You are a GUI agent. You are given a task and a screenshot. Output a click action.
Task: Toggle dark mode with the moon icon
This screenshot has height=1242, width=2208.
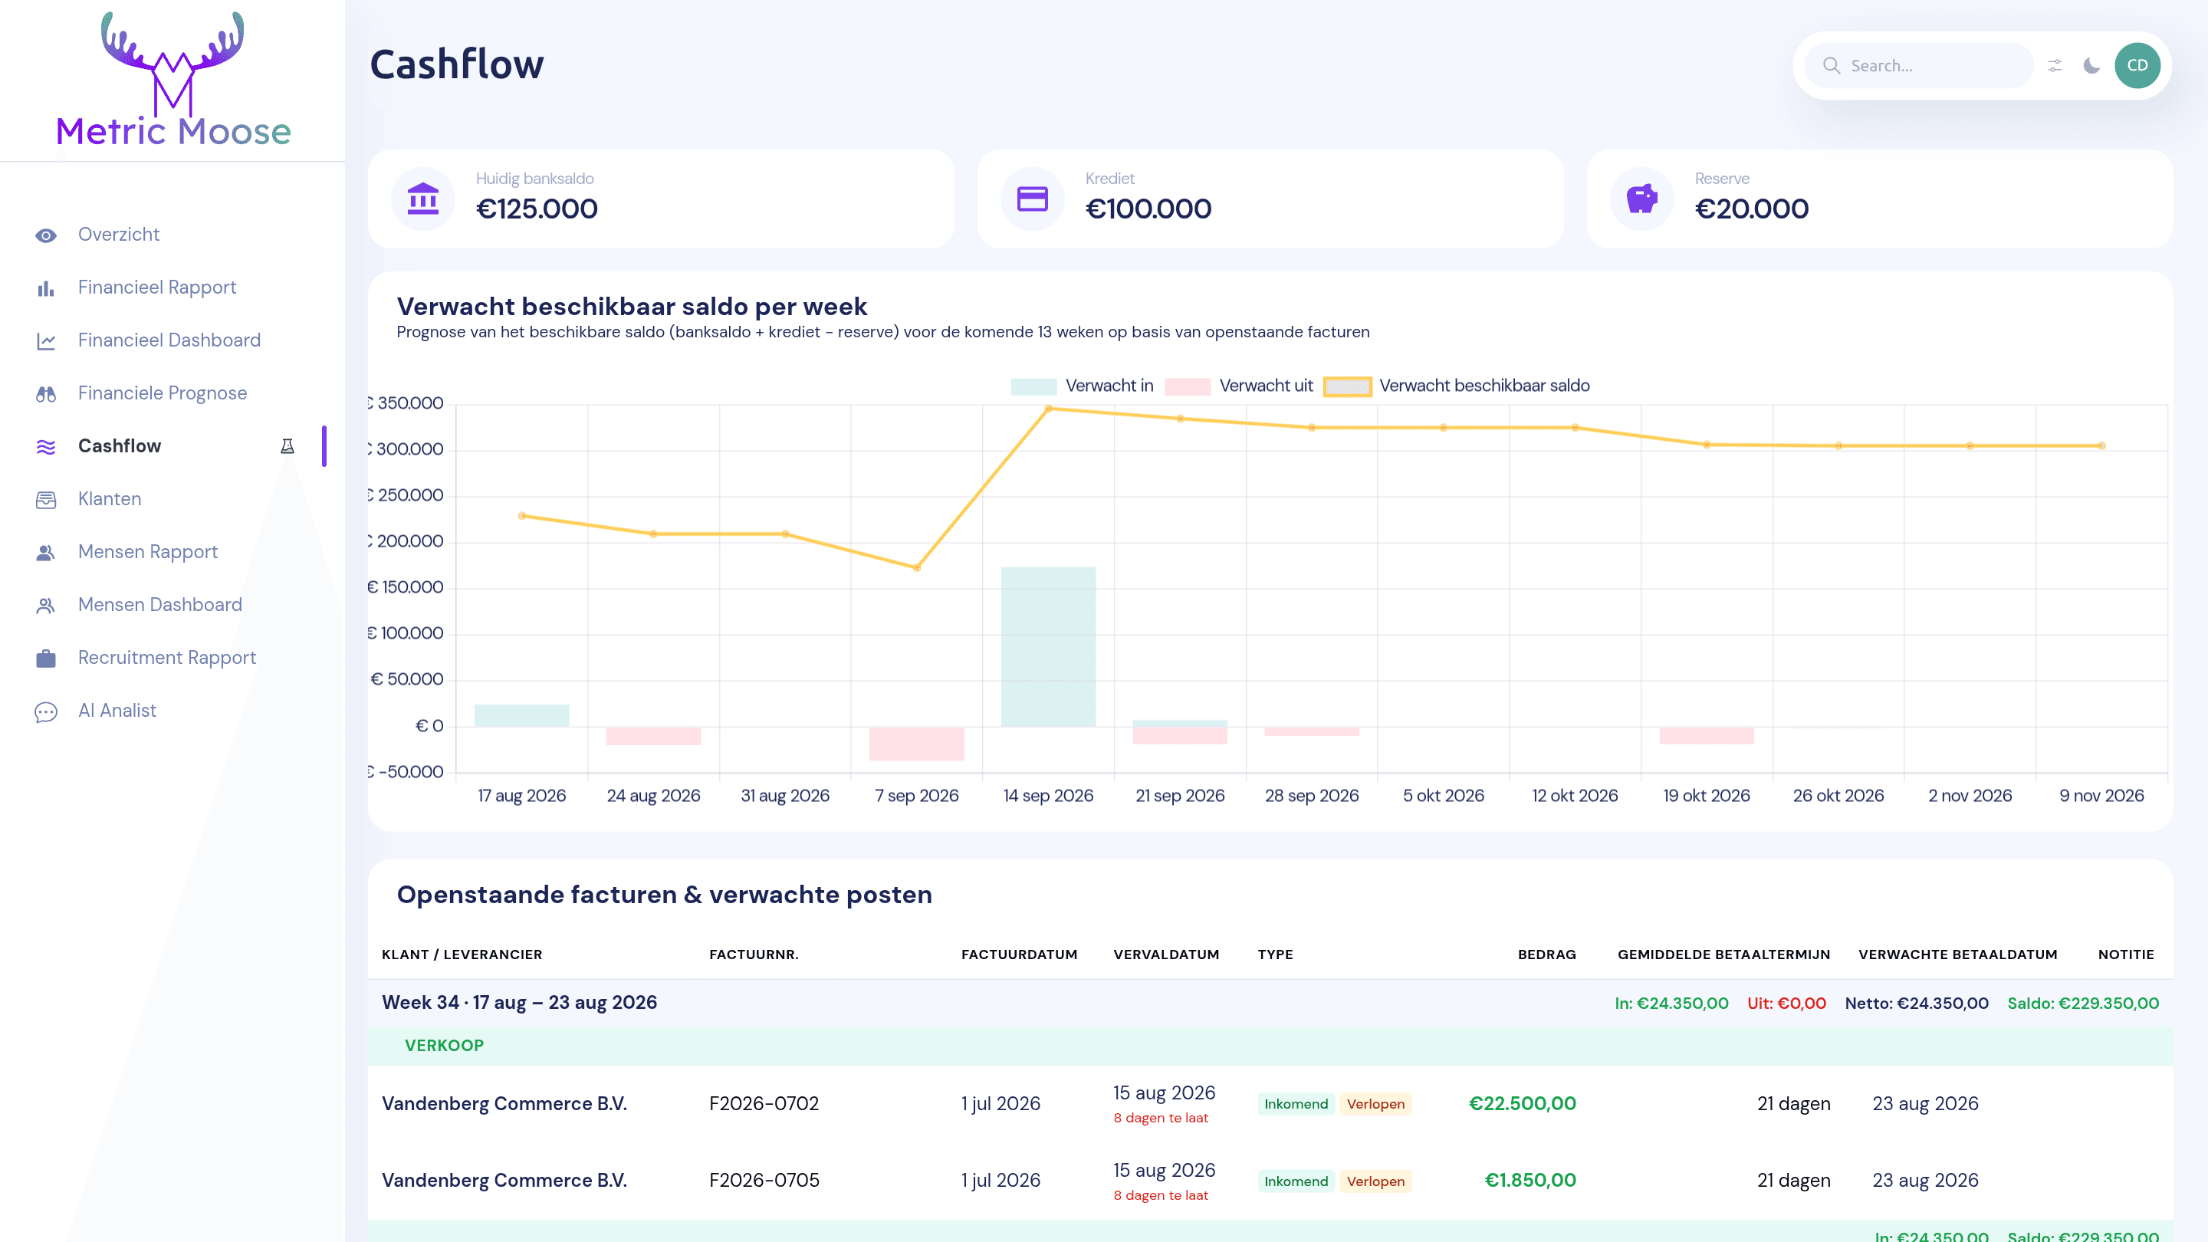click(2091, 66)
